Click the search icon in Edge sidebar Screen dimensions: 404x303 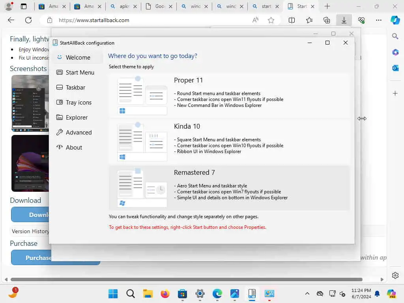[395, 36]
